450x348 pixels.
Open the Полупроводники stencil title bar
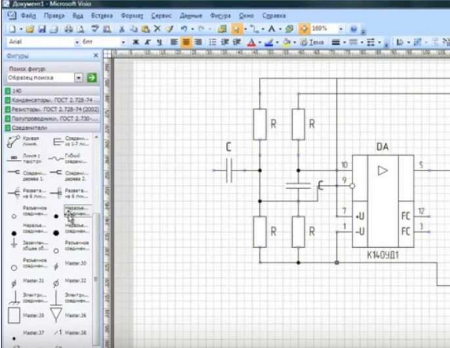[x=52, y=119]
